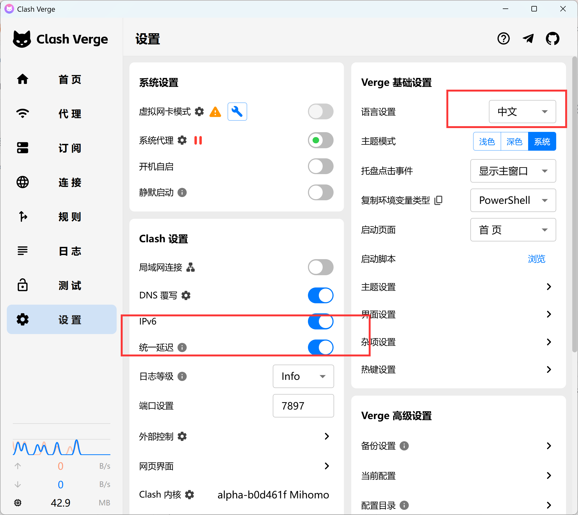The image size is (578, 515).
Task: Turn off the IPv6 switch
Action: (320, 322)
